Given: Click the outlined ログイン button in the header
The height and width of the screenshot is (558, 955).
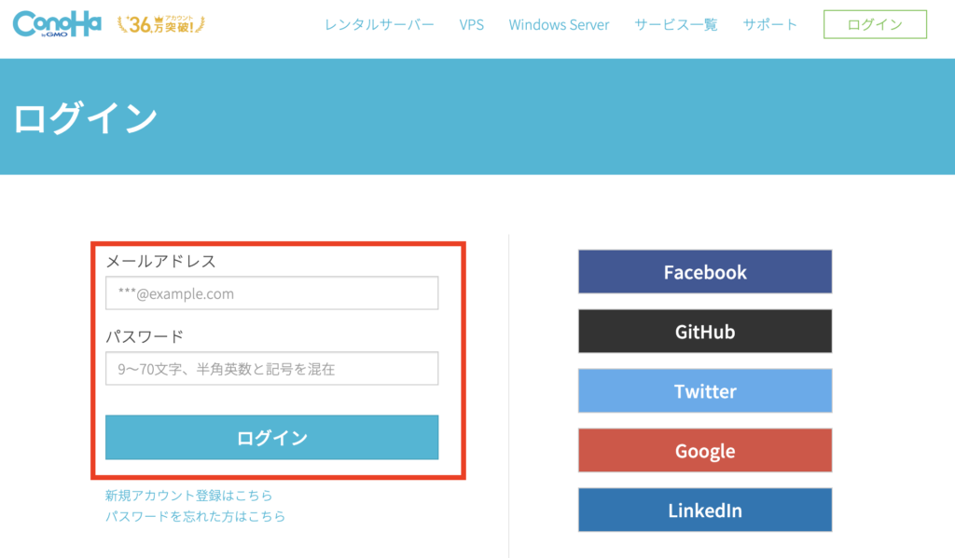Looking at the screenshot, I should (x=875, y=24).
